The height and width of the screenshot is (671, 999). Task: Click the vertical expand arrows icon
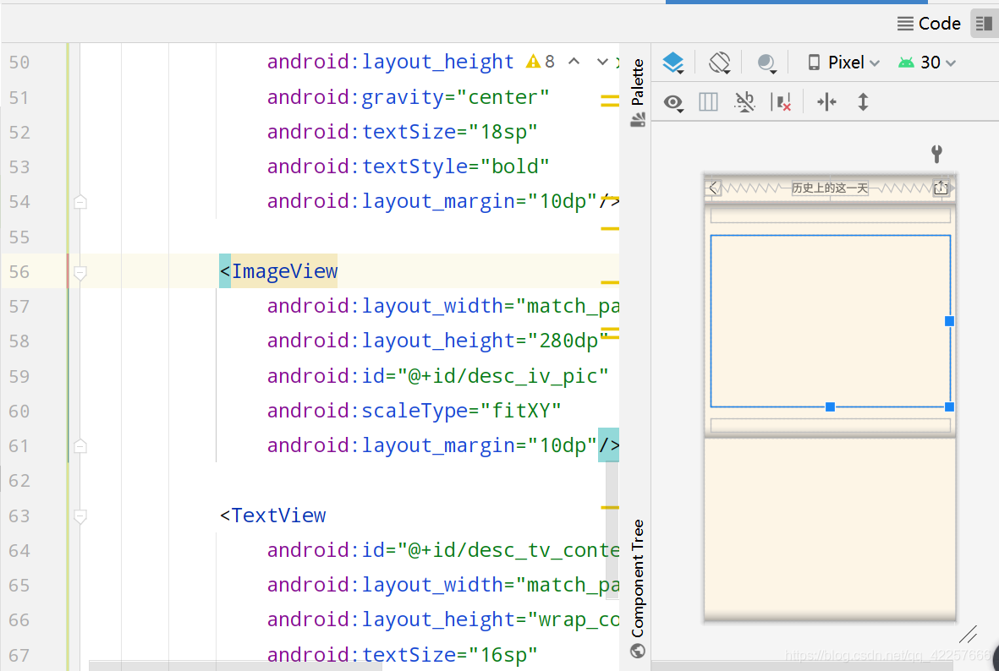[x=863, y=102]
